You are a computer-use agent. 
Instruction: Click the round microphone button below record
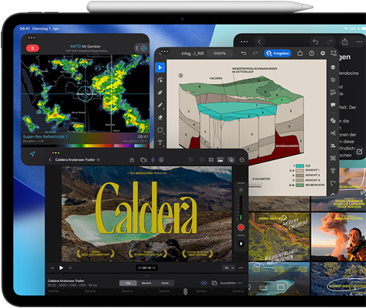pos(241,244)
